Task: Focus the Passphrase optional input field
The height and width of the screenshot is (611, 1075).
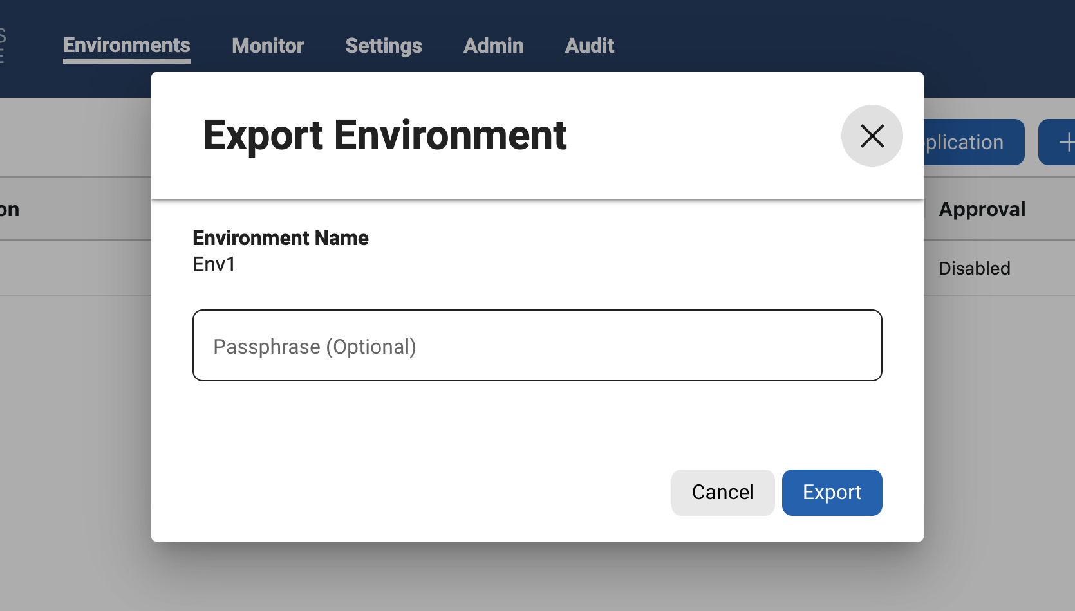Action: [537, 345]
